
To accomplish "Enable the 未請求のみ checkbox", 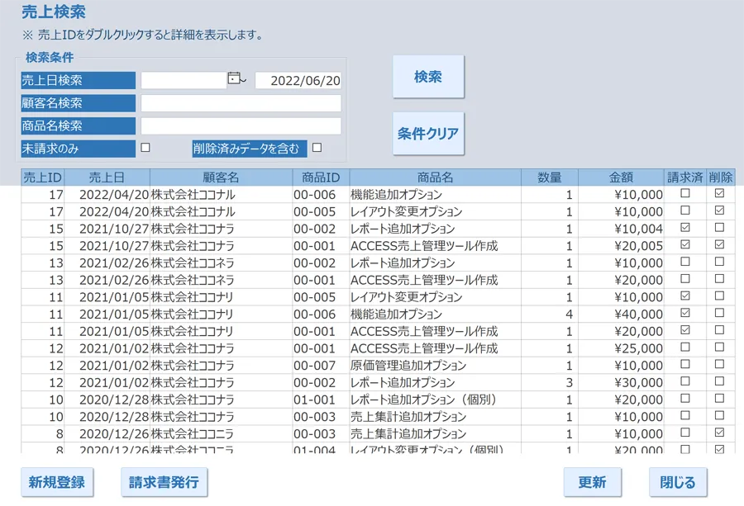I will coord(145,148).
